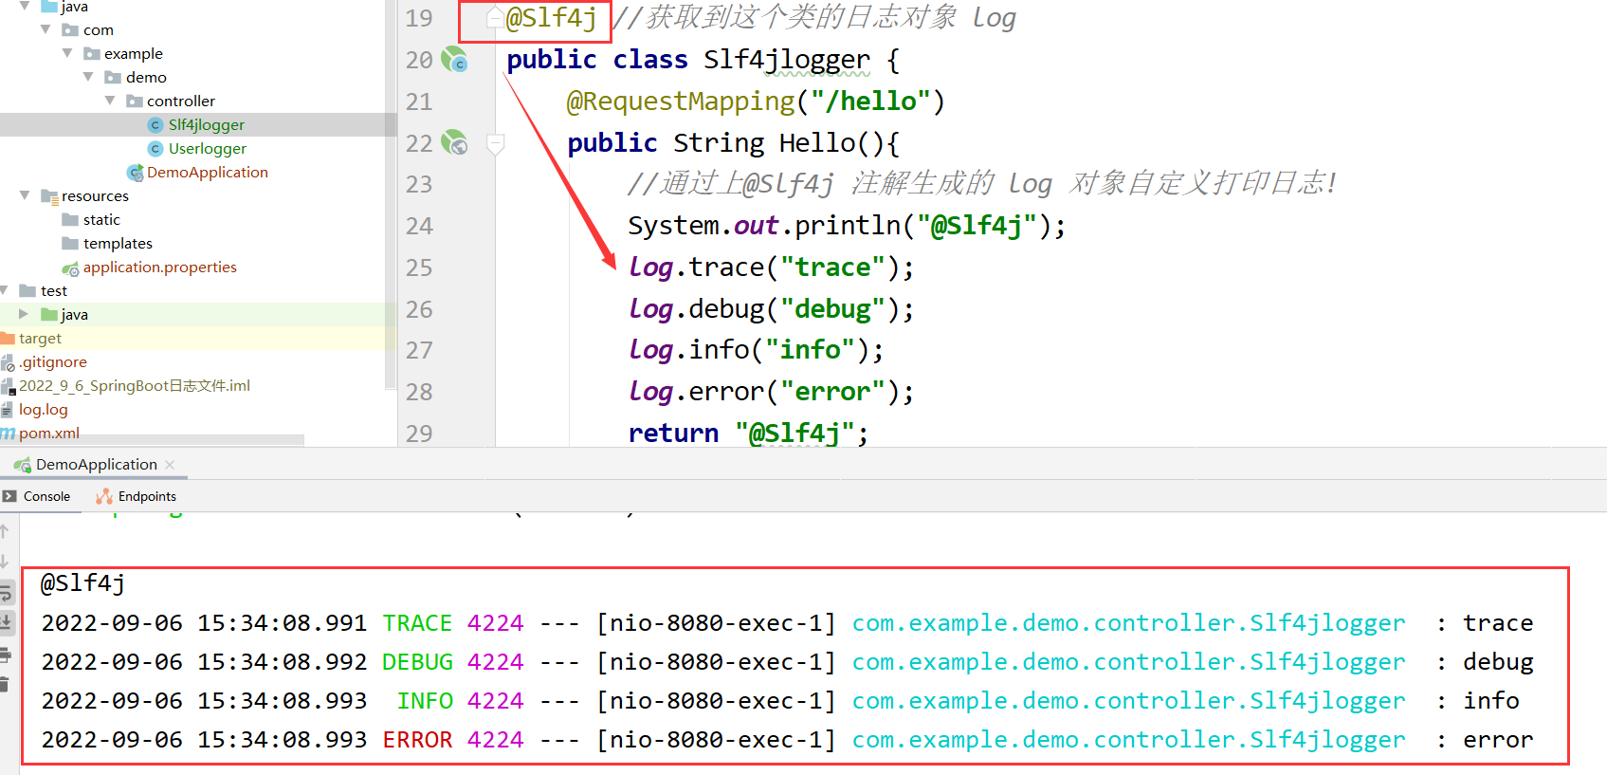1607x775 pixels.
Task: Click the Spring bean gutter icon on line 20
Action: tap(455, 60)
